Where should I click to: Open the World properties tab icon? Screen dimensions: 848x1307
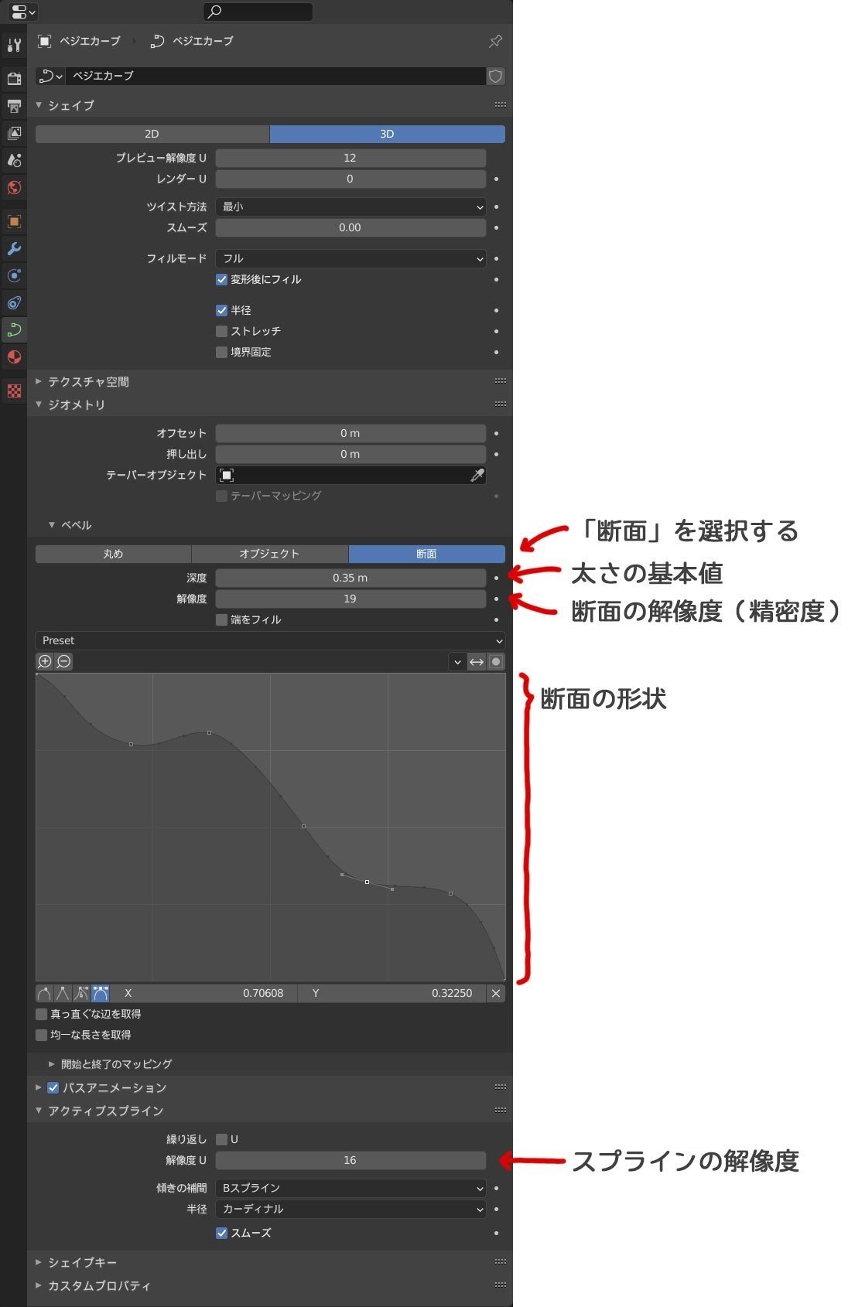14,187
